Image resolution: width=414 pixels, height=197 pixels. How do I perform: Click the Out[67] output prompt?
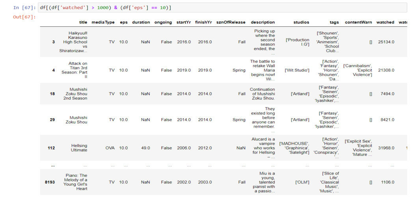click(24, 17)
